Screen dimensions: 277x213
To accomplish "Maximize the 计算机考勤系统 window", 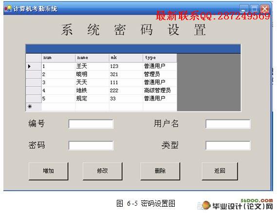I will [254, 9].
